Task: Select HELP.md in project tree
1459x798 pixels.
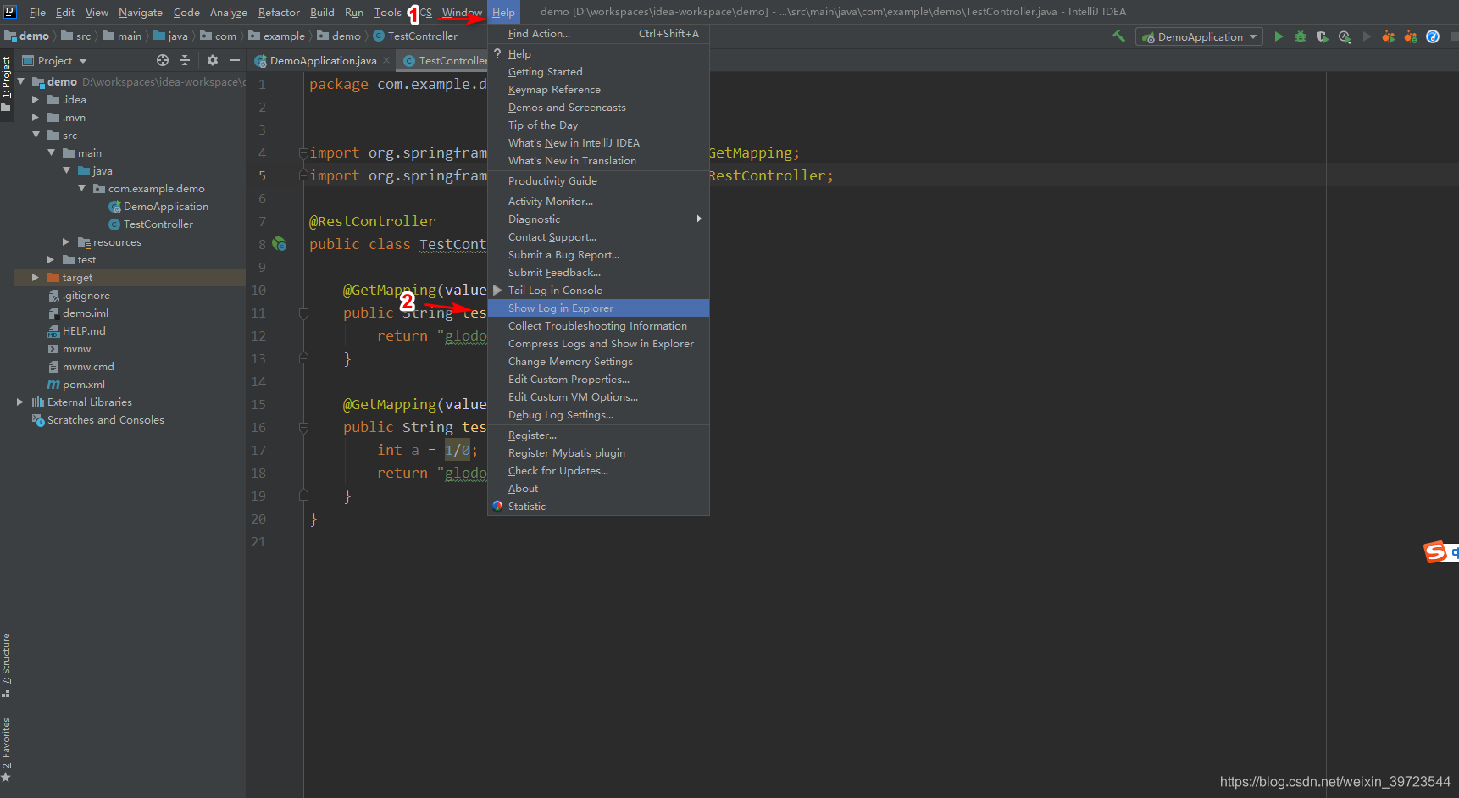Action: click(76, 330)
